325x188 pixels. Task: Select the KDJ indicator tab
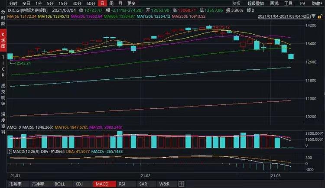(x=79, y=184)
